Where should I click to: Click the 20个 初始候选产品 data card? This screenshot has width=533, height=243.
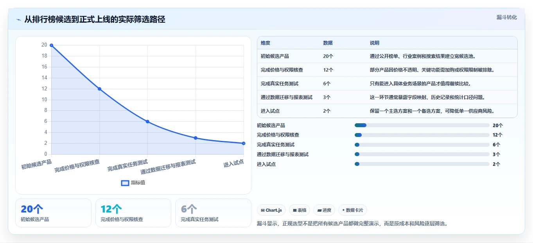click(53, 213)
